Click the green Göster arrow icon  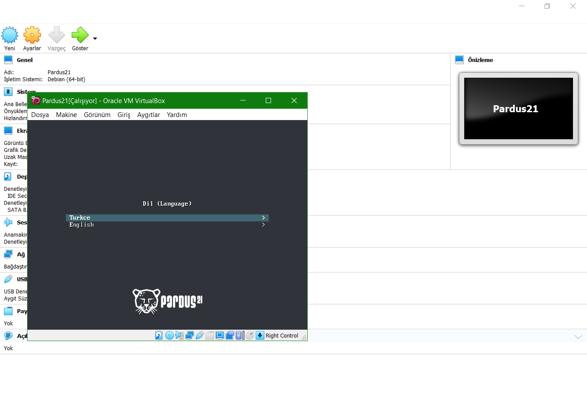[x=80, y=35]
